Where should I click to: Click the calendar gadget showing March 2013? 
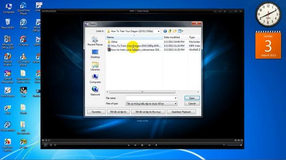[x=268, y=45]
